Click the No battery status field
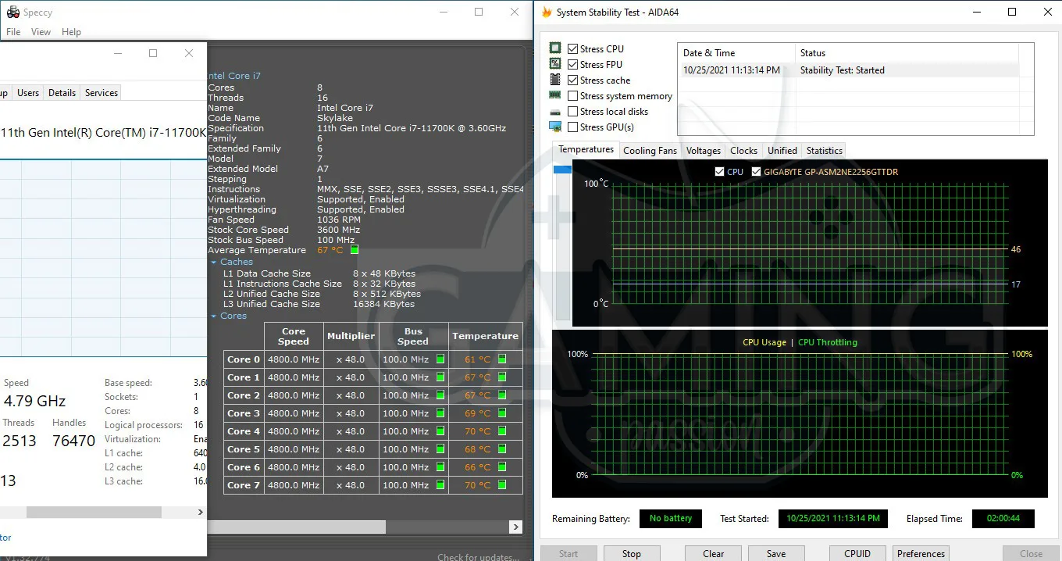This screenshot has height=561, width=1062. [671, 519]
